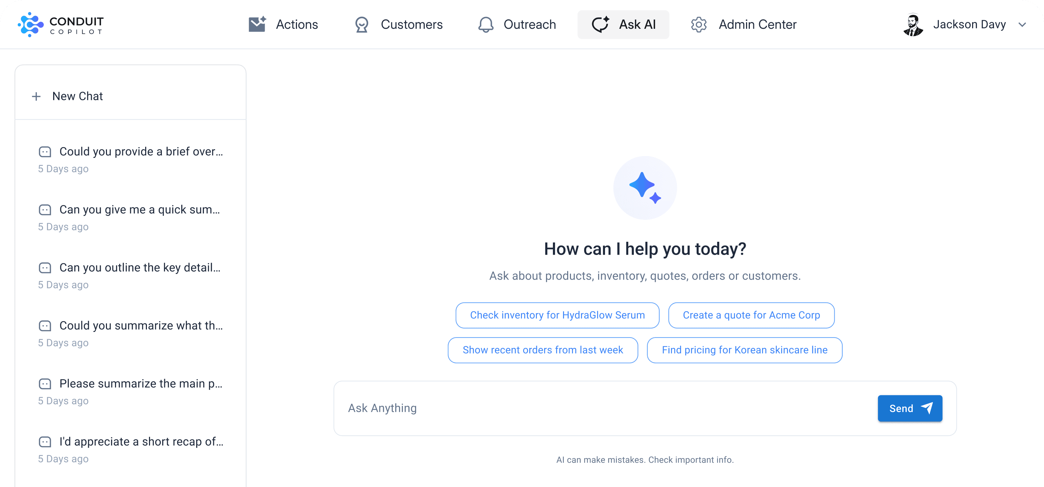1044x487 pixels.
Task: Click the Ask AI chat sparkle icon
Action: 600,24
